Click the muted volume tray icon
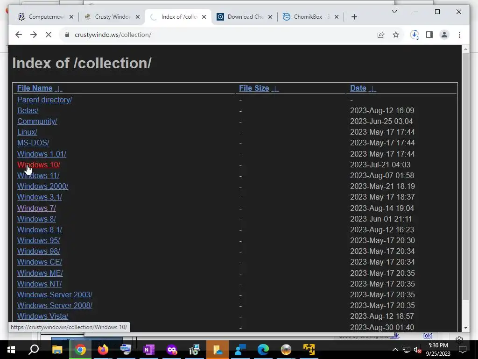The width and height of the screenshot is (478, 359). 417,350
